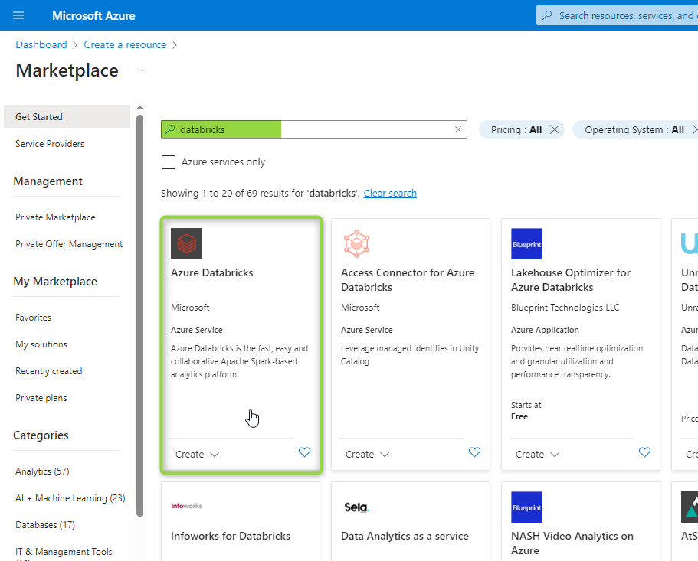Click the Blueprint logo on NASH Video Analytics
This screenshot has height=561, width=698.
pyautogui.click(x=526, y=507)
